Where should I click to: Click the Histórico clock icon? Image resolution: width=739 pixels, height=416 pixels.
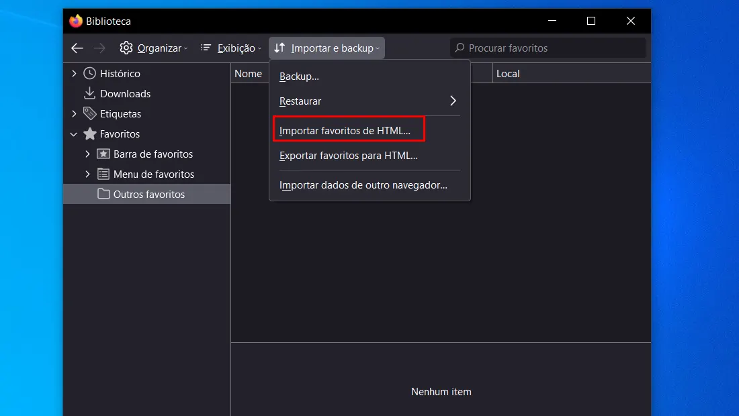pyautogui.click(x=89, y=73)
